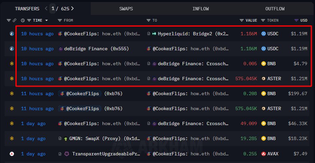The width and height of the screenshot is (315, 163).
Task: Click the $199.67 USD amount
Action: click(298, 93)
